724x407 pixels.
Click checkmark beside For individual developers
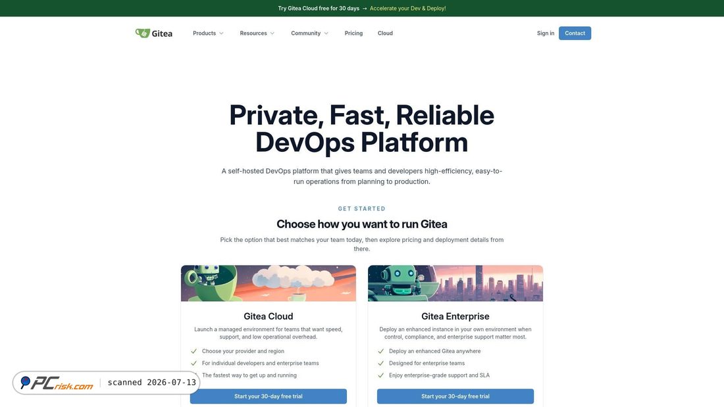tap(194, 363)
